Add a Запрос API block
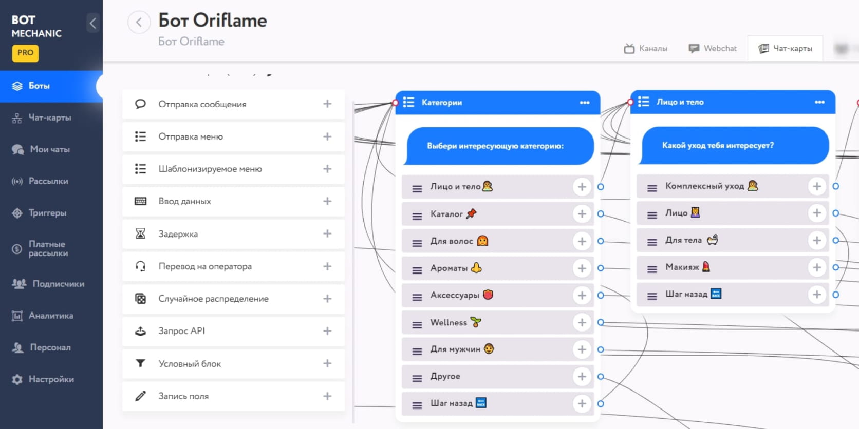The height and width of the screenshot is (429, 859). pyautogui.click(x=327, y=331)
